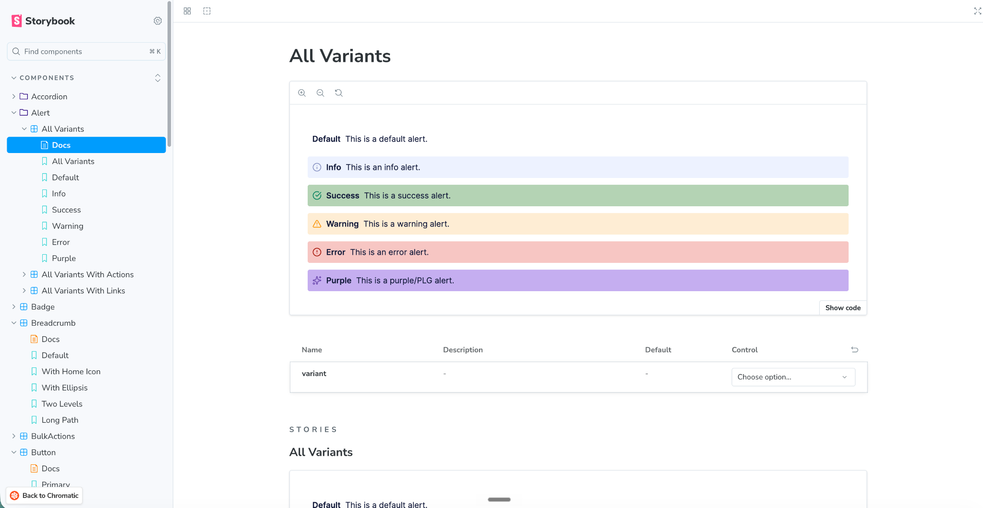983x508 pixels.
Task: Click the Info alert's info icon
Action: [x=317, y=167]
